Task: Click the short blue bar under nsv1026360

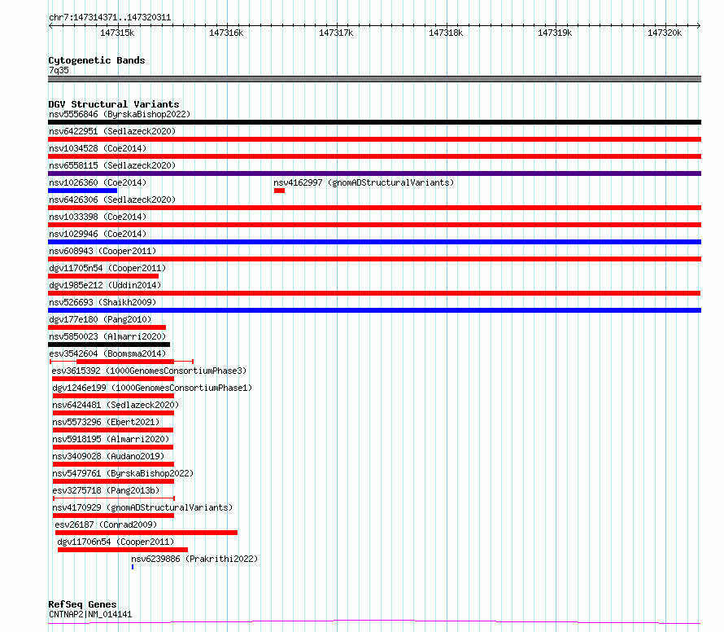Action: click(x=83, y=191)
